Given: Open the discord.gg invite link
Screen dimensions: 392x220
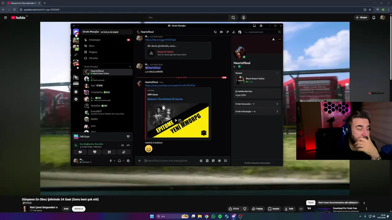Looking at the screenshot, I should point(160,40).
